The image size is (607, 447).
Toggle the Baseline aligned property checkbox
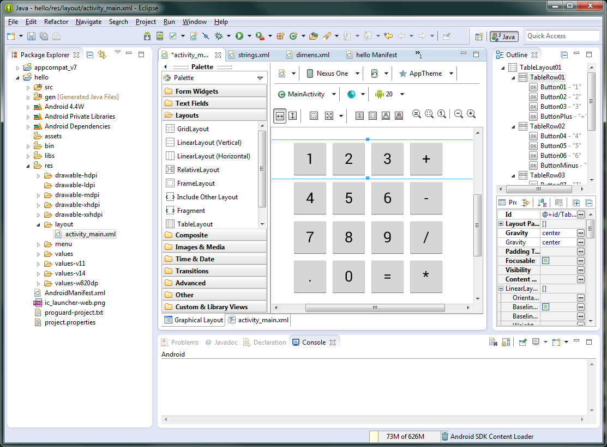545,307
